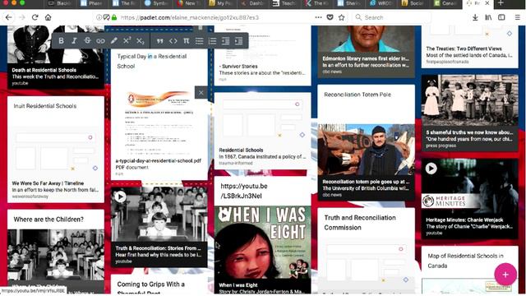This screenshot has width=526, height=296.
Task: Toggle the browser sidebar
Action: click(x=501, y=17)
